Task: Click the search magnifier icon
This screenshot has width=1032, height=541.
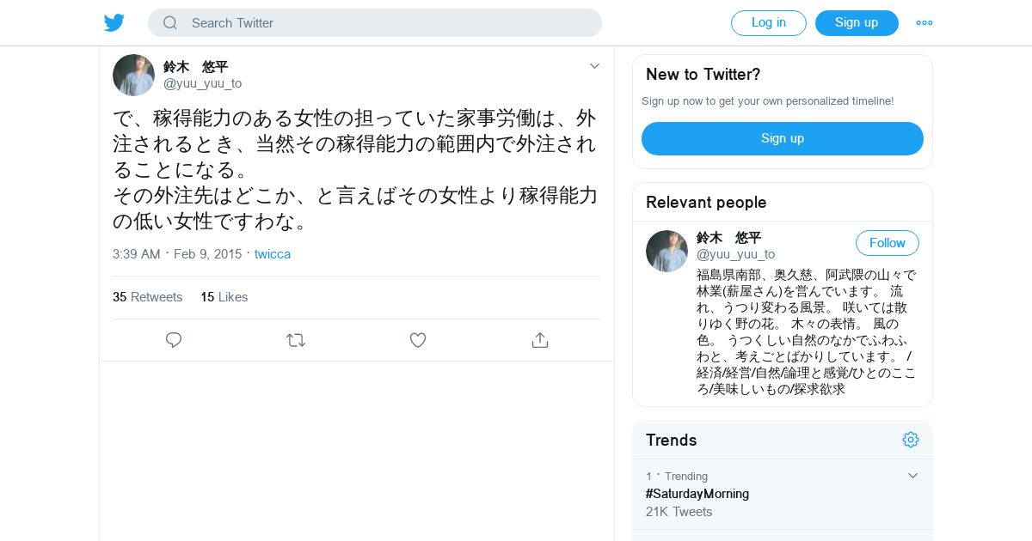Action: tap(170, 23)
